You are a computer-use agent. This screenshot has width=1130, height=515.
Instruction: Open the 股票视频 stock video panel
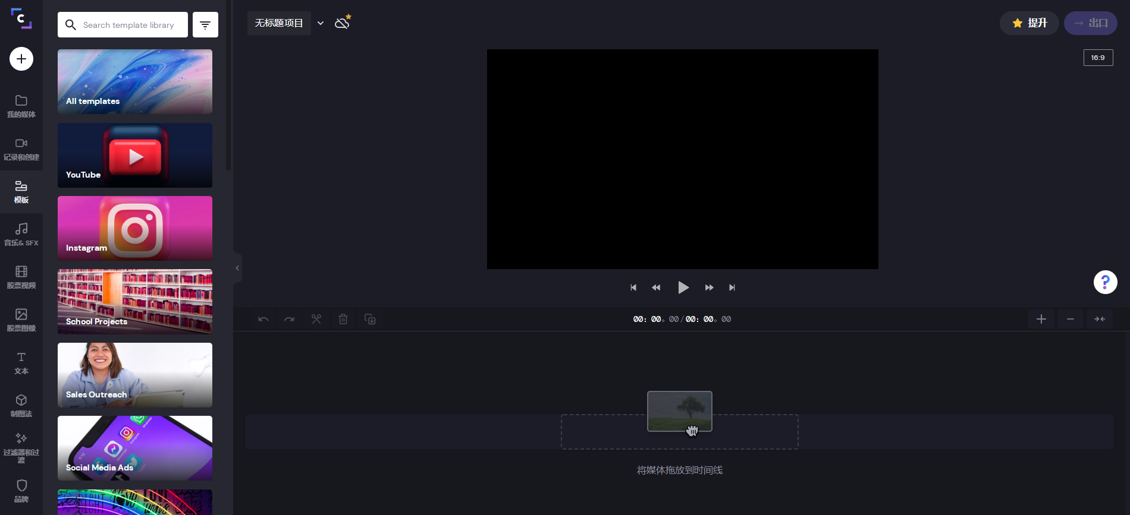(21, 277)
